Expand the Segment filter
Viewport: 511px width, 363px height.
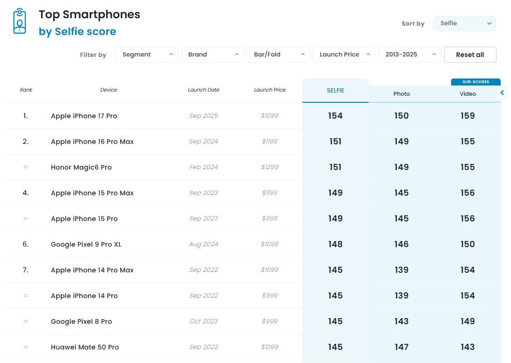pyautogui.click(x=146, y=55)
